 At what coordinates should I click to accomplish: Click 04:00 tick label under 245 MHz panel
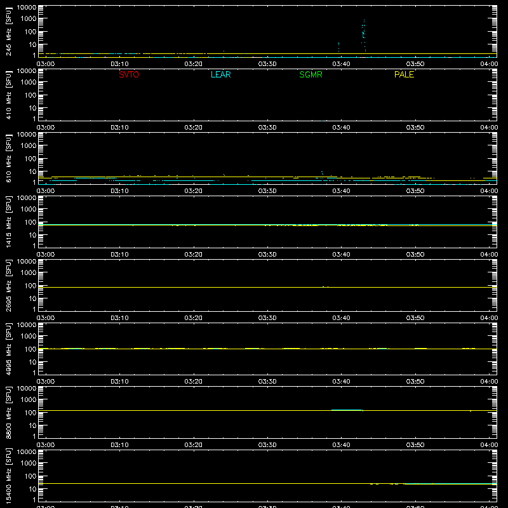489,64
